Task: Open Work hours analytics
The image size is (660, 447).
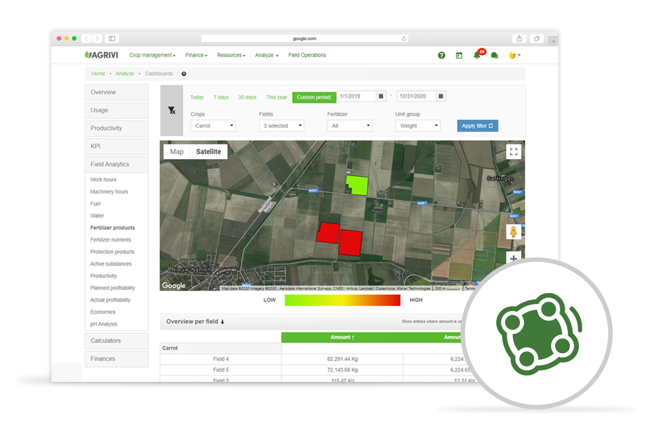Action: coord(103,179)
